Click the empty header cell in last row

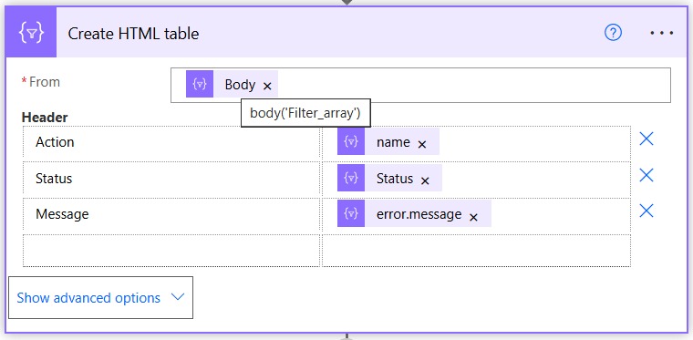point(171,251)
